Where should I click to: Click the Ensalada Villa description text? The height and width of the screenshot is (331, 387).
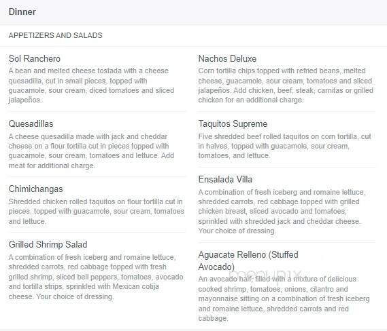pyautogui.click(x=282, y=211)
